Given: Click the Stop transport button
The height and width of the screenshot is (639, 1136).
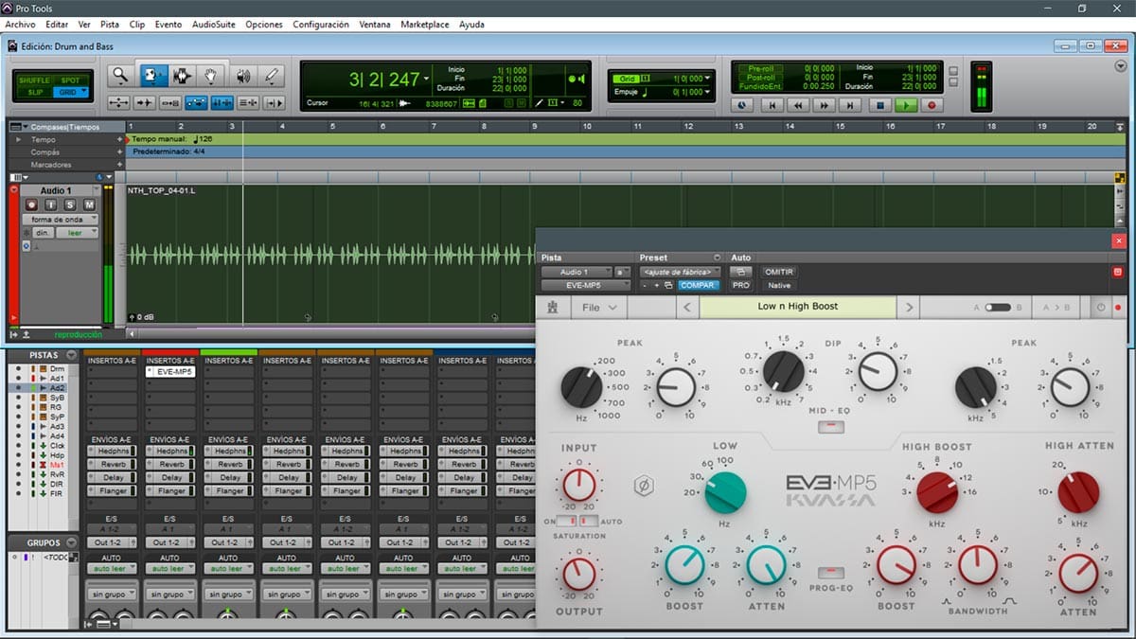Looking at the screenshot, I should pyautogui.click(x=879, y=106).
